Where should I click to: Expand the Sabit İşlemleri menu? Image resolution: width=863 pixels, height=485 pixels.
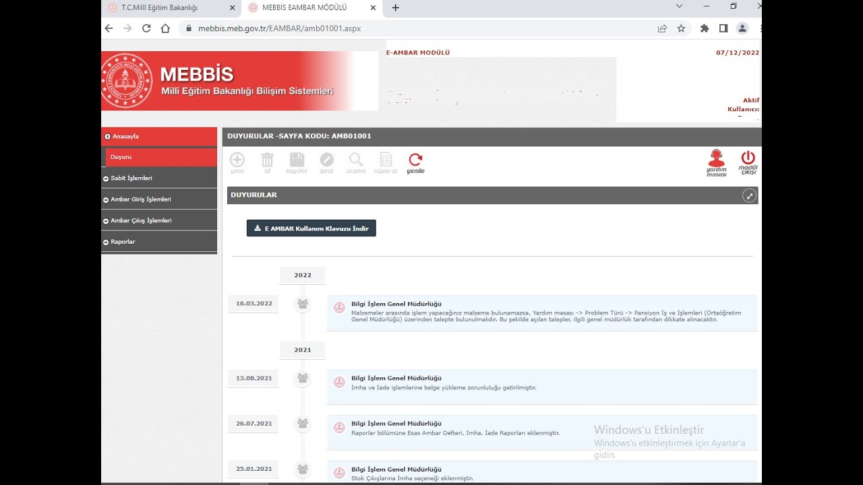(x=159, y=179)
